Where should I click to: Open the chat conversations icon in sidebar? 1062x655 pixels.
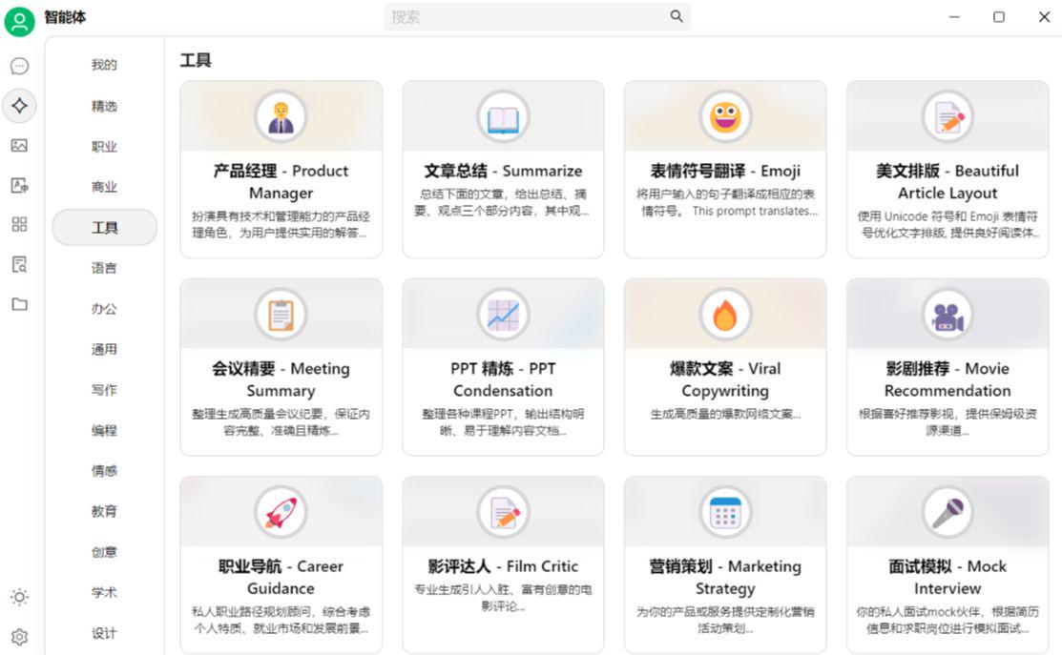(19, 66)
